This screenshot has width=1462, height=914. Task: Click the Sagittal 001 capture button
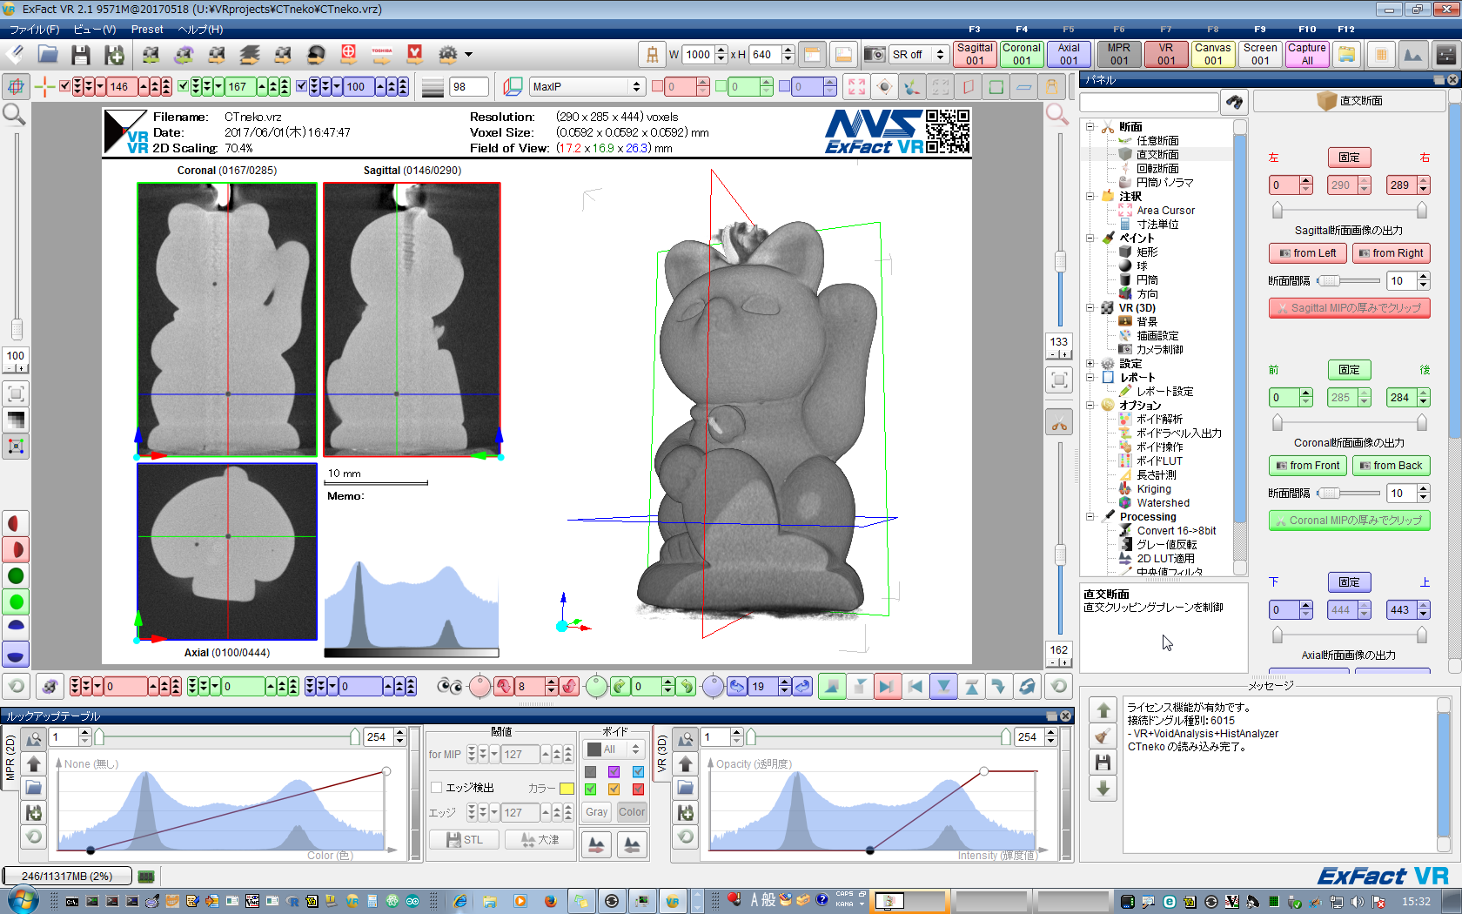[975, 54]
